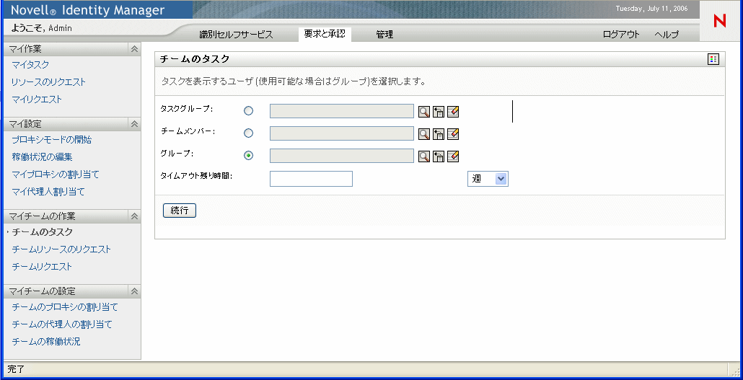Switch to the 要求と承認 tab
This screenshot has width=743, height=380.
(x=325, y=34)
